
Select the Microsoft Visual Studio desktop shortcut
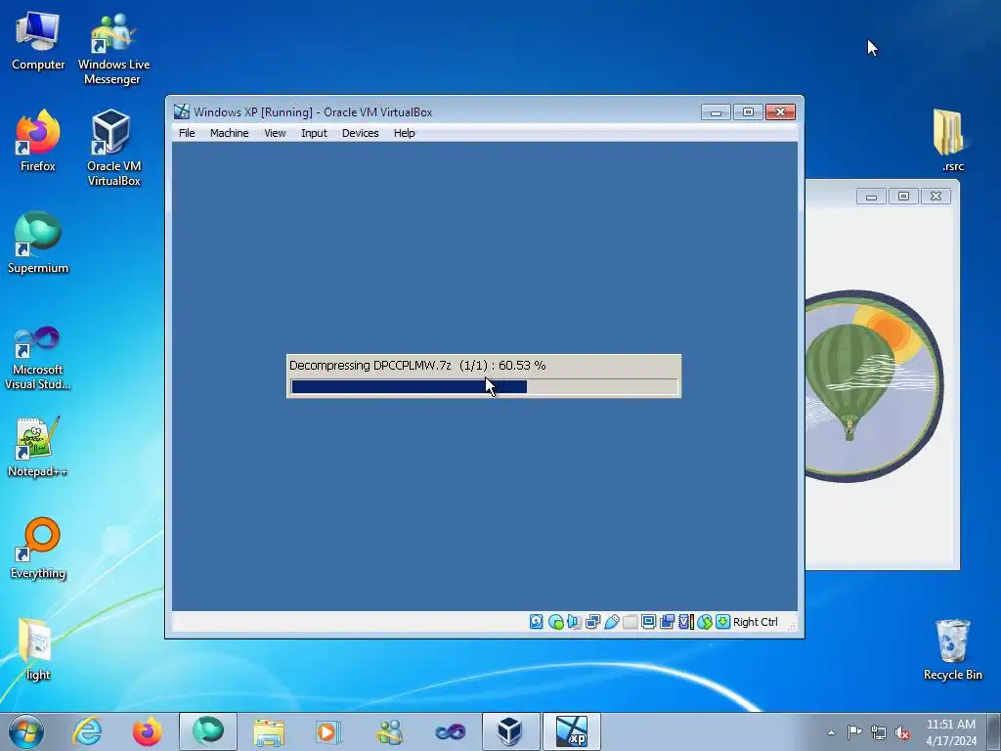(x=38, y=358)
